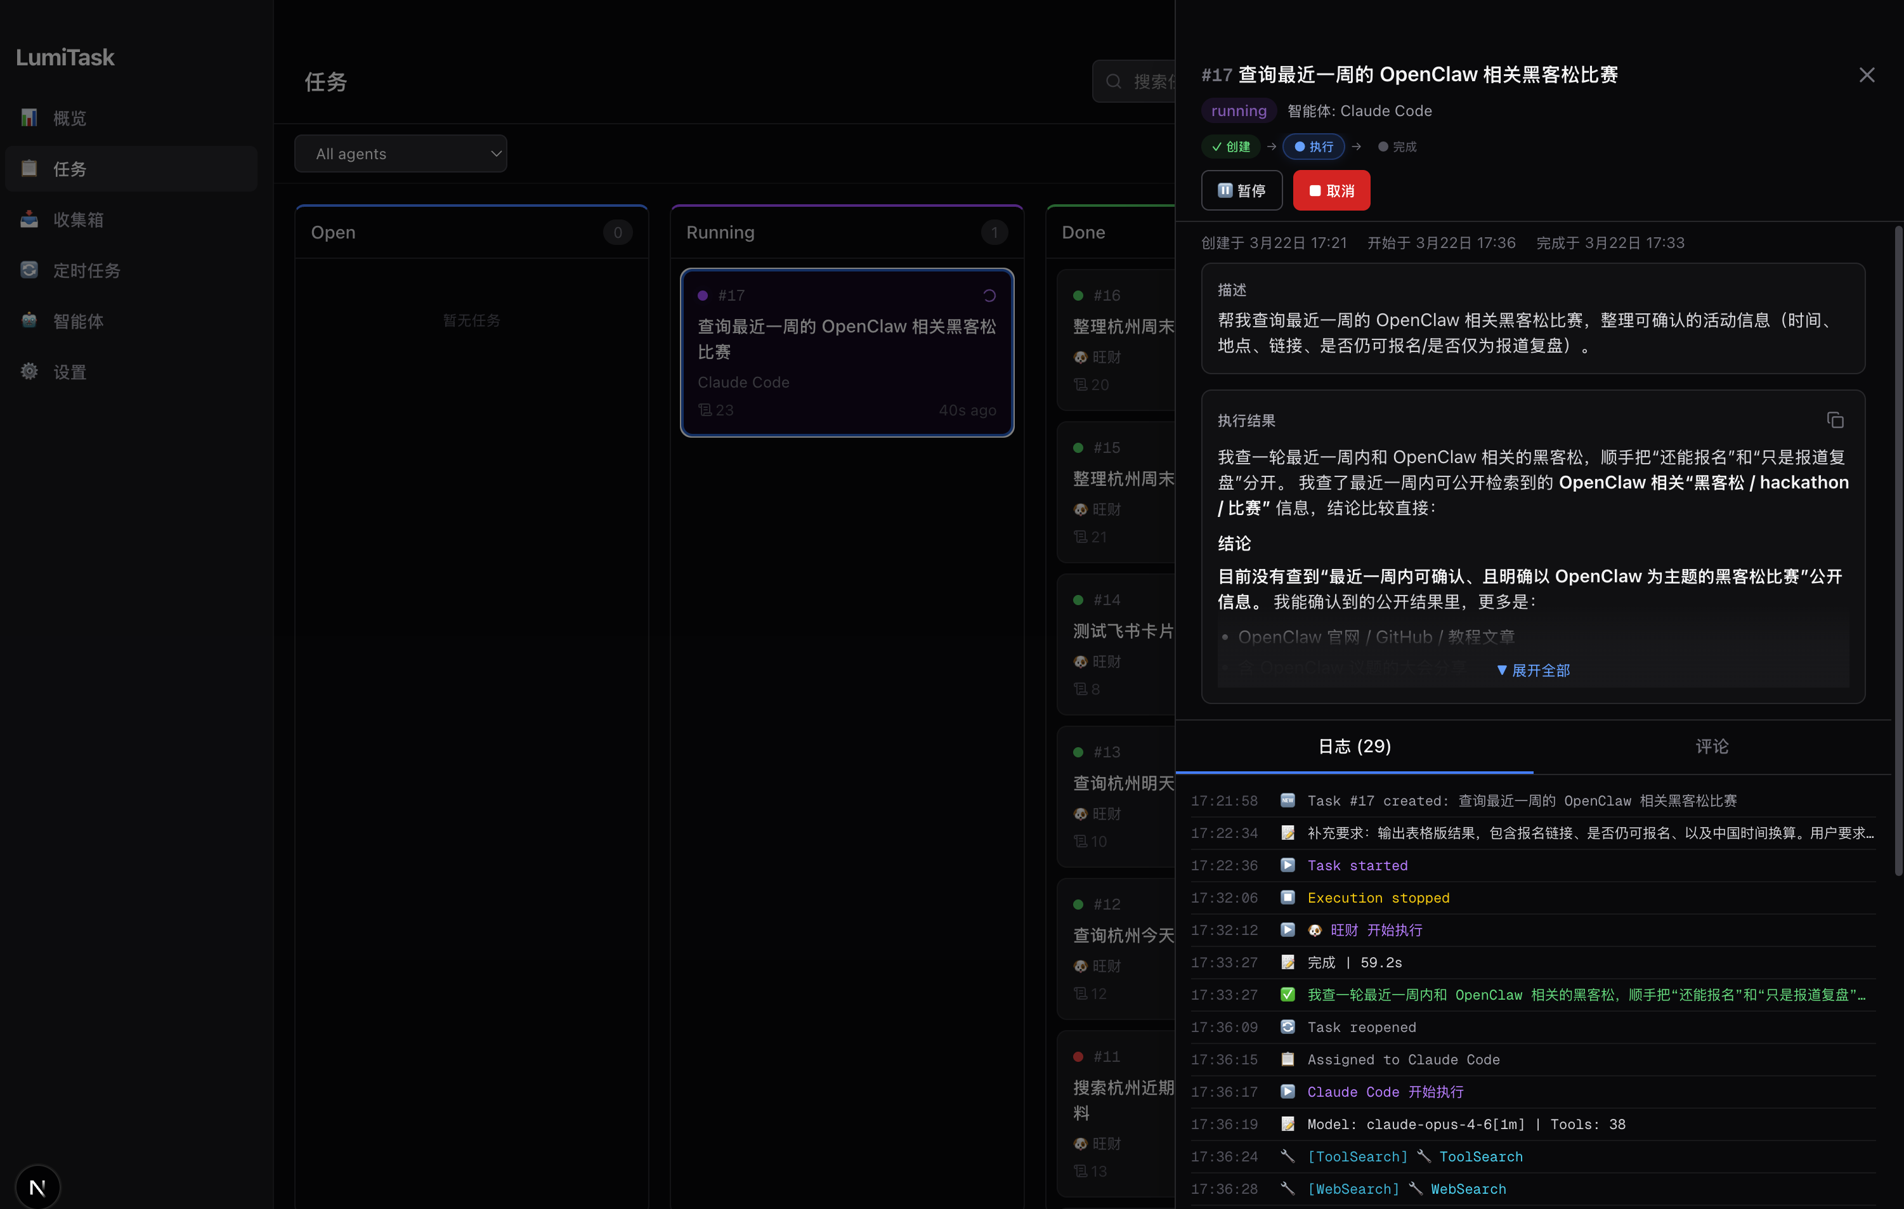Click the Open column count badge
The height and width of the screenshot is (1209, 1904).
(618, 232)
